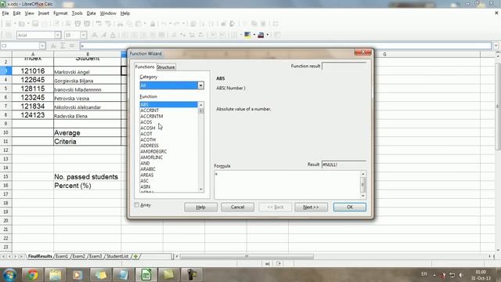501x282 pixels.
Task: Click the Print Preview toolbar icon
Action: pos(87,23)
